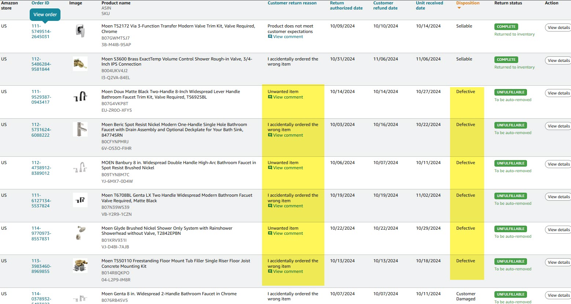This screenshot has height=304, width=571.
Task: View details for Moen Doux faucet trim
Action: click(x=558, y=93)
